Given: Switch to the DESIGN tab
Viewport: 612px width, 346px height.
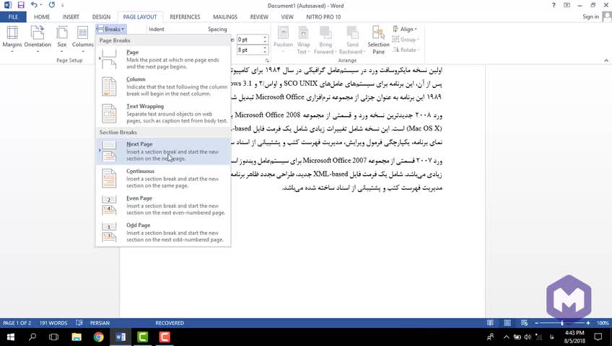Looking at the screenshot, I should pos(101,17).
